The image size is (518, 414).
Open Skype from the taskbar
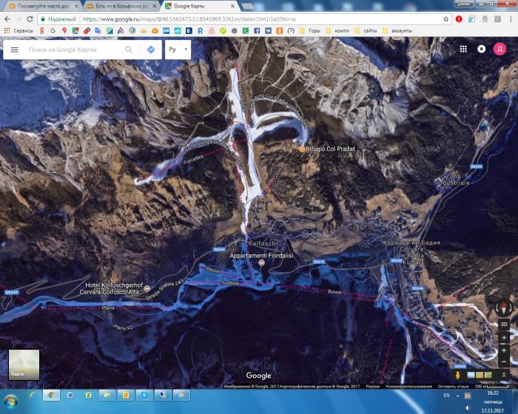tap(144, 396)
